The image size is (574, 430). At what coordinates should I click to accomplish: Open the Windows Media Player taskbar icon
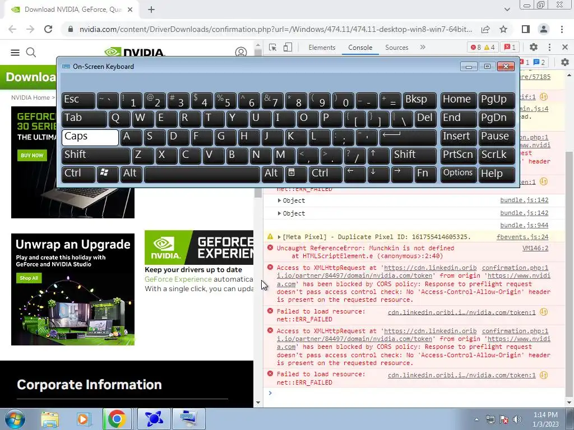click(x=83, y=419)
